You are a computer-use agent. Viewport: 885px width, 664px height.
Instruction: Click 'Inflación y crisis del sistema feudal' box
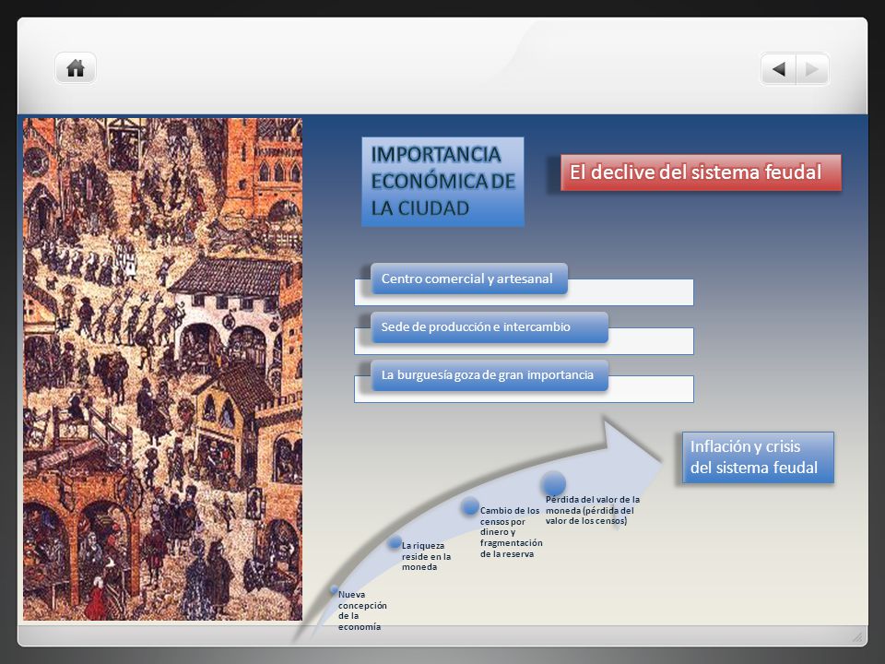[x=758, y=457]
